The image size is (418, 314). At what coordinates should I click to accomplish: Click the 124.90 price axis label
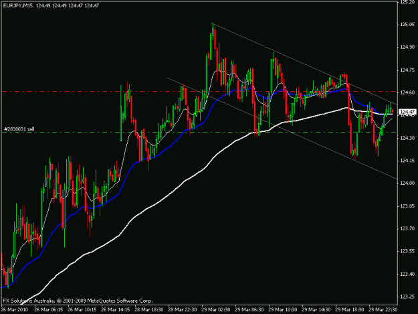tap(407, 47)
